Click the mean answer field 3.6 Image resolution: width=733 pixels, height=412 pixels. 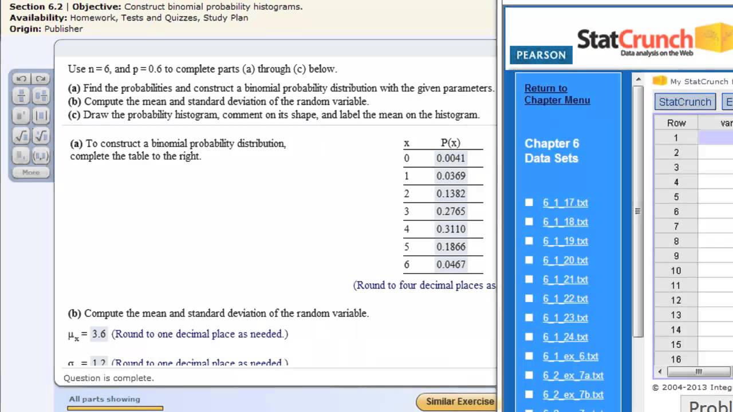point(99,334)
